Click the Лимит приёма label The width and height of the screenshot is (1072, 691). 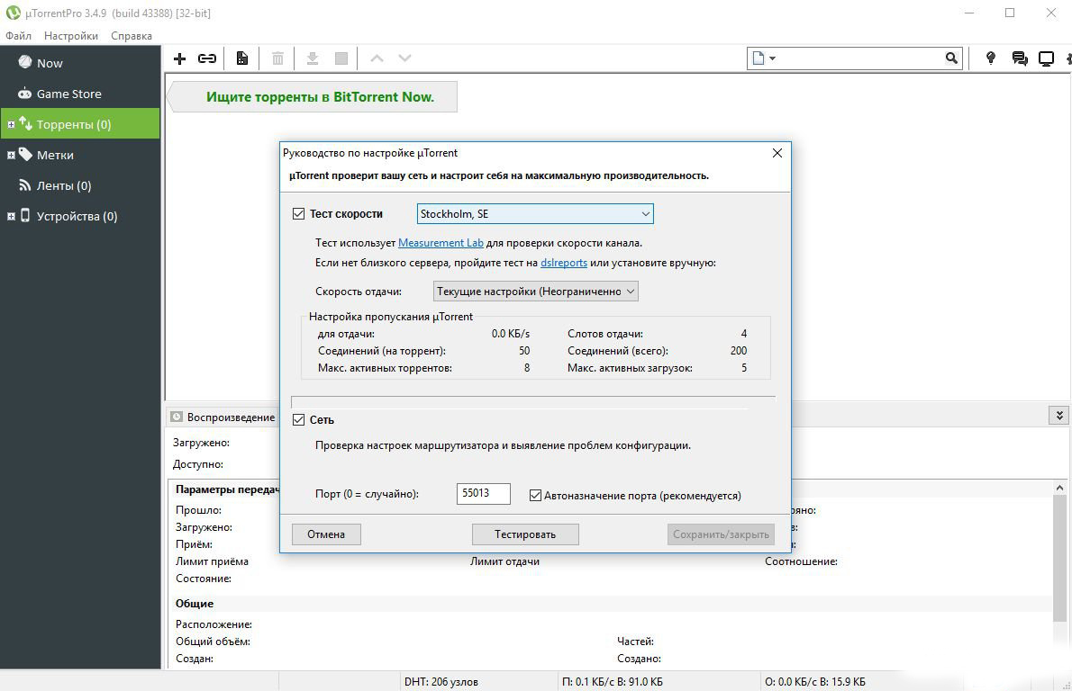pyautogui.click(x=212, y=561)
